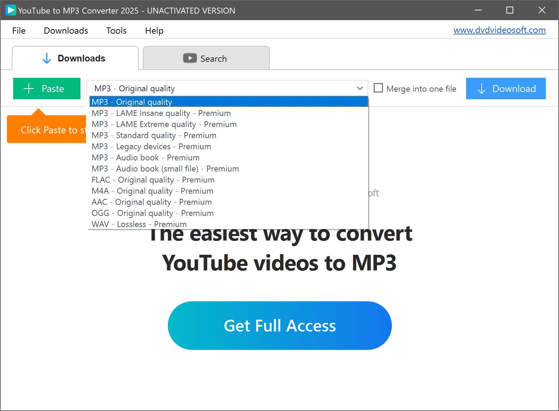This screenshot has width=559, height=411.
Task: Click the down-arrow icon on Download button
Action: click(481, 89)
